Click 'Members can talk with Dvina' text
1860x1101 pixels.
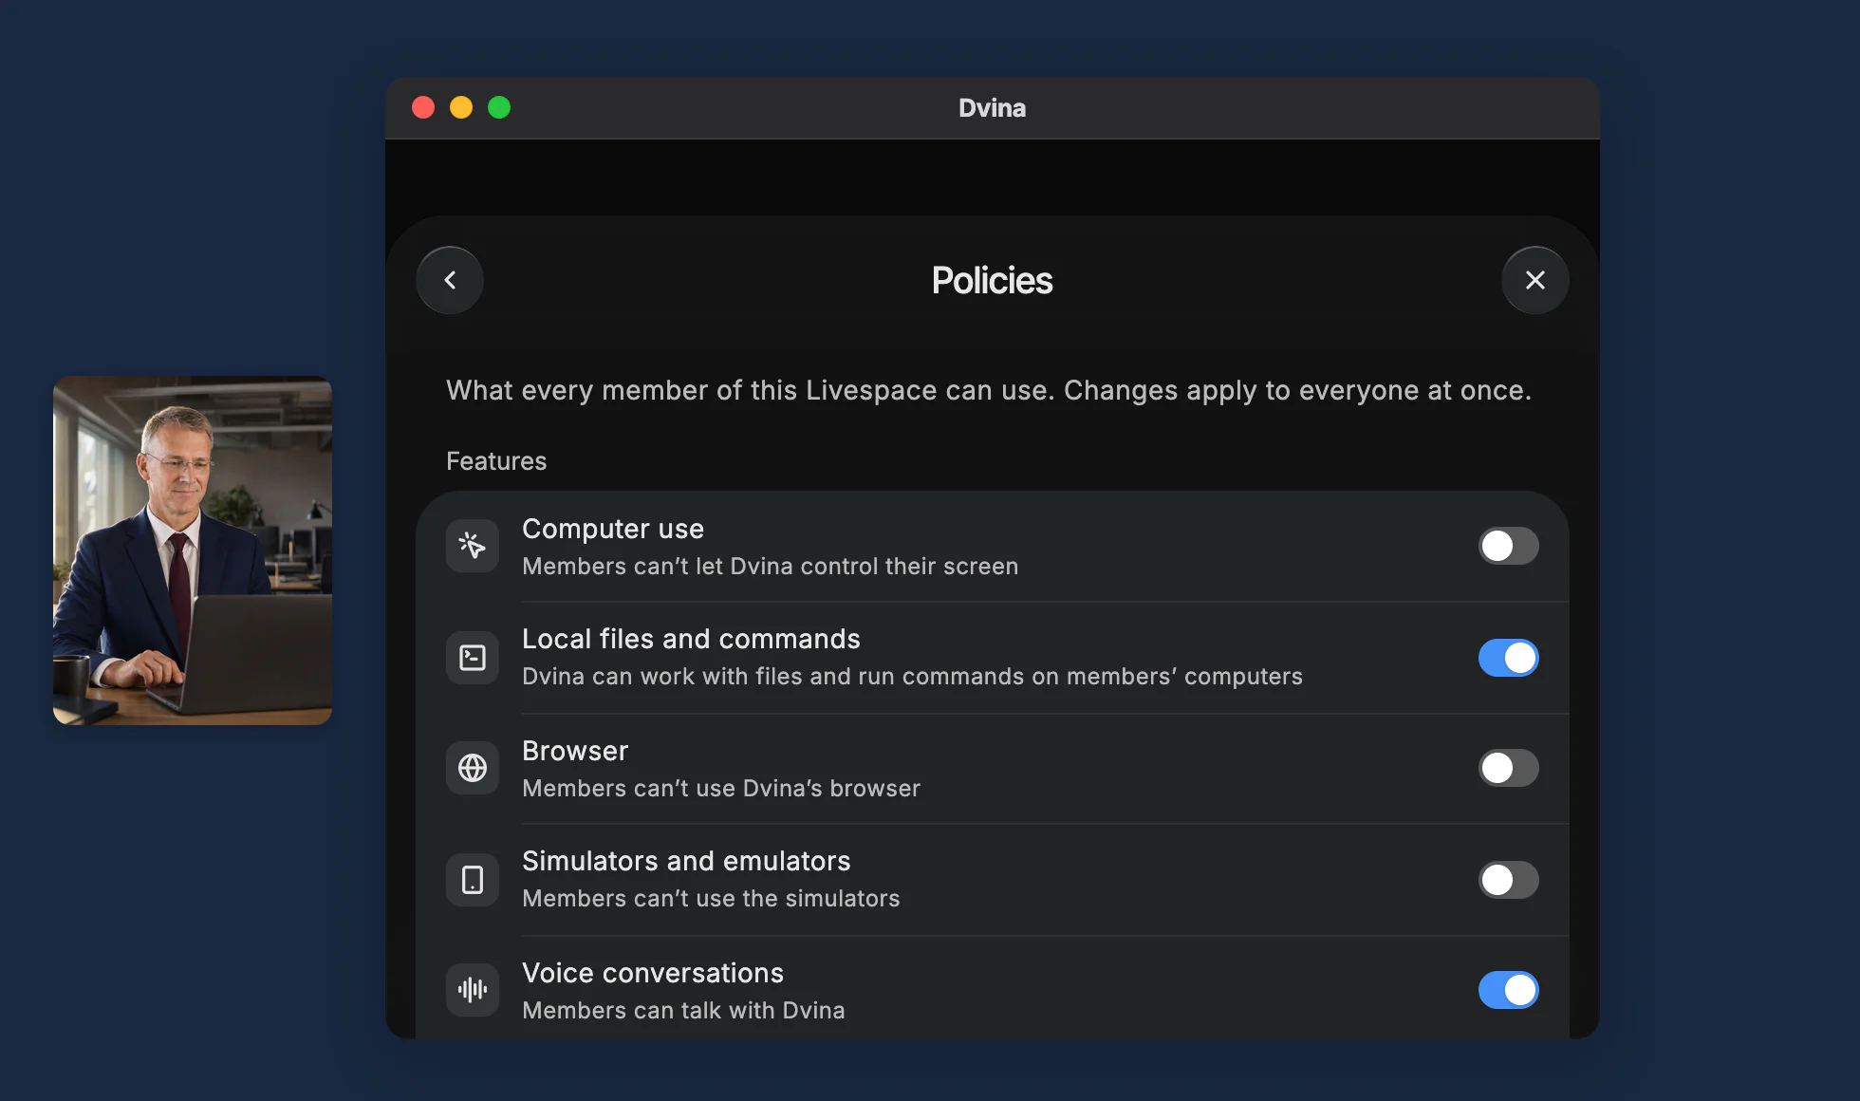[x=683, y=1011]
